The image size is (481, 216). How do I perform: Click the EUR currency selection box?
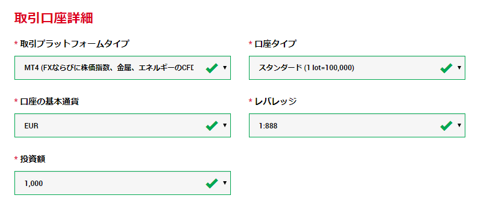pos(123,125)
